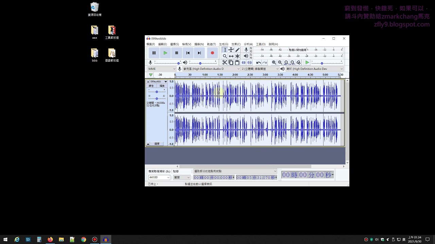Open the selection start-and-end mode dropdown
435x244 pixels.
tap(235, 171)
